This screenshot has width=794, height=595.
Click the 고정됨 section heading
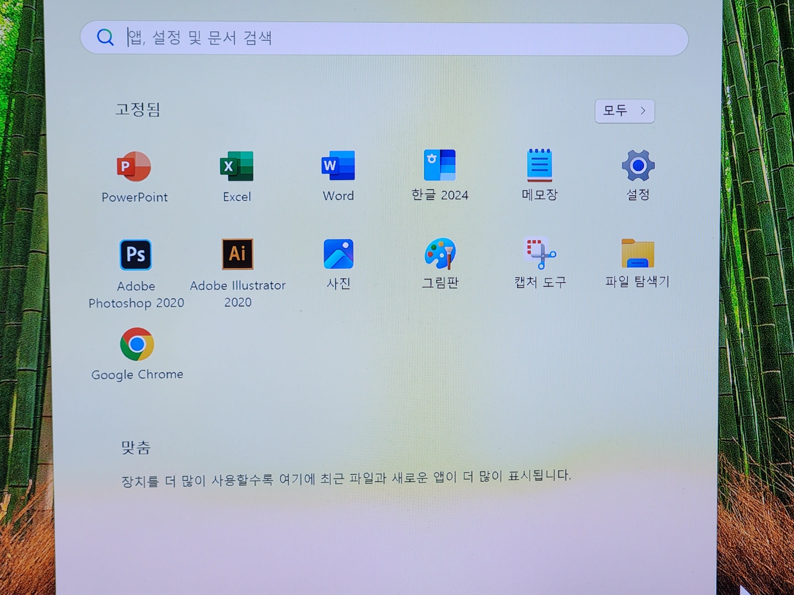click(x=138, y=109)
